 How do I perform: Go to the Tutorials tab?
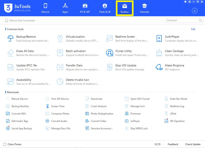[x=144, y=8]
